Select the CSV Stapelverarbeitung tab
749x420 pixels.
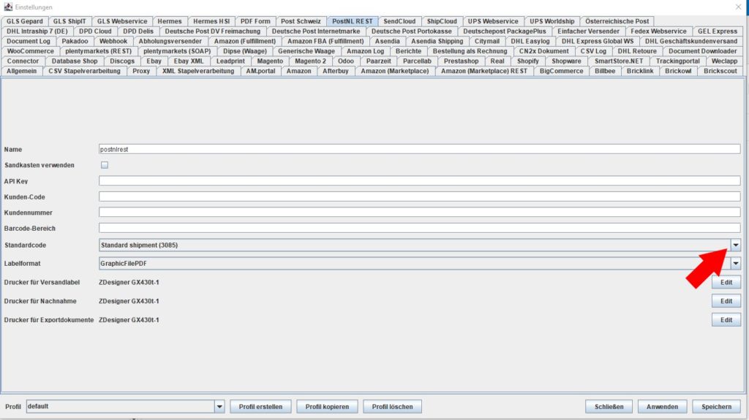(84, 71)
